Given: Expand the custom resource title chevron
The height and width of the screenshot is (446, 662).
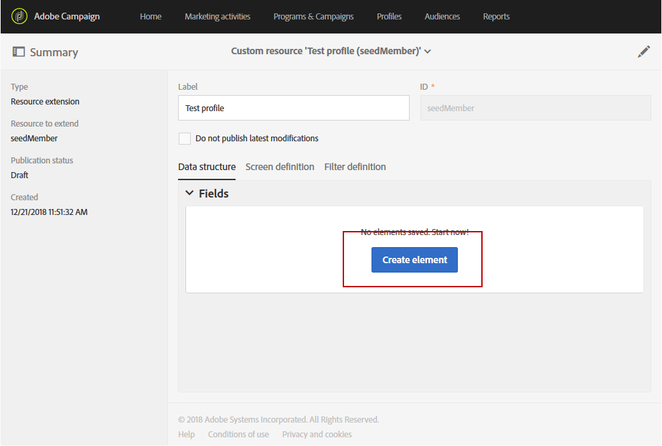Looking at the screenshot, I should coord(428,52).
